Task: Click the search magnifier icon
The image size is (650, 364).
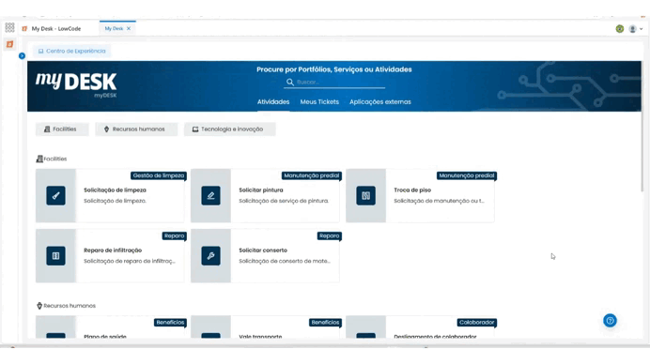Action: point(290,82)
